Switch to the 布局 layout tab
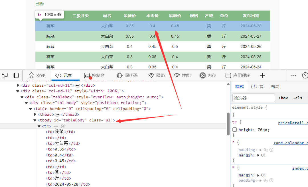 click(x=275, y=87)
